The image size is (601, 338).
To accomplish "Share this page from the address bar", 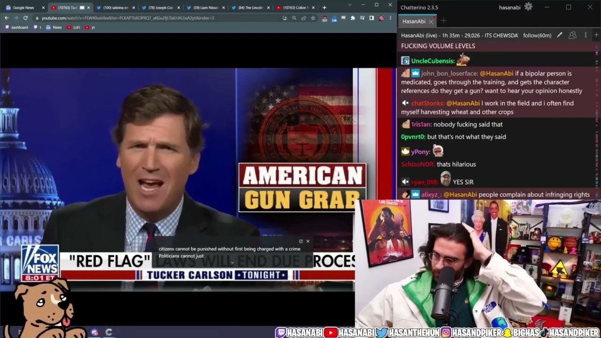I will tap(303, 18).
